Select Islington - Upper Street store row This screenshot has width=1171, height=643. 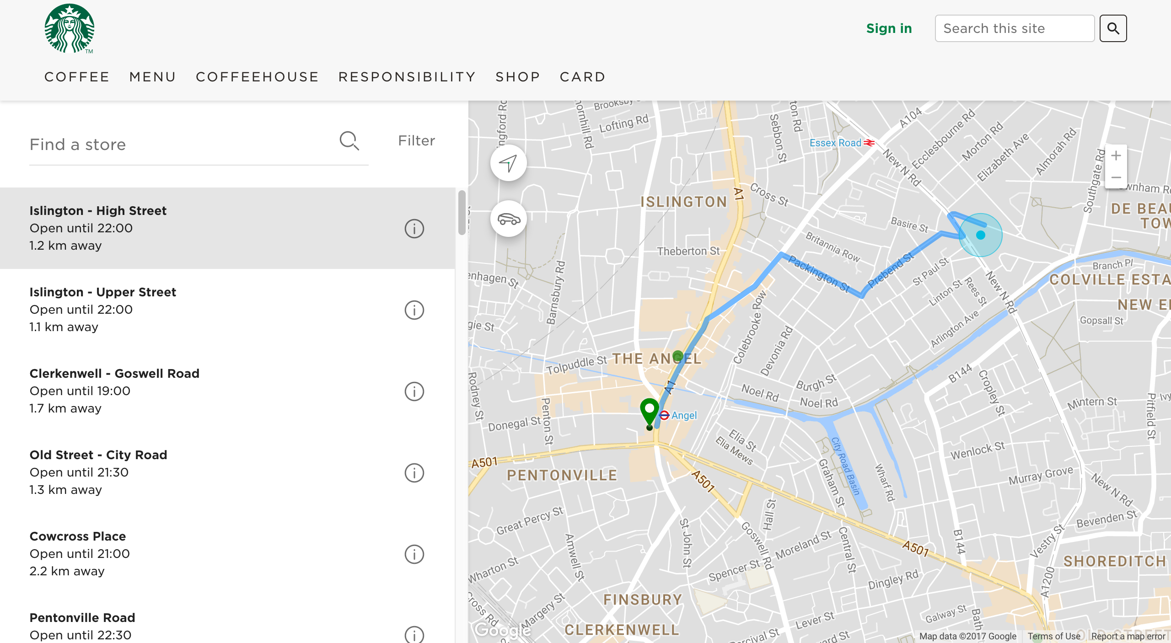click(x=227, y=310)
